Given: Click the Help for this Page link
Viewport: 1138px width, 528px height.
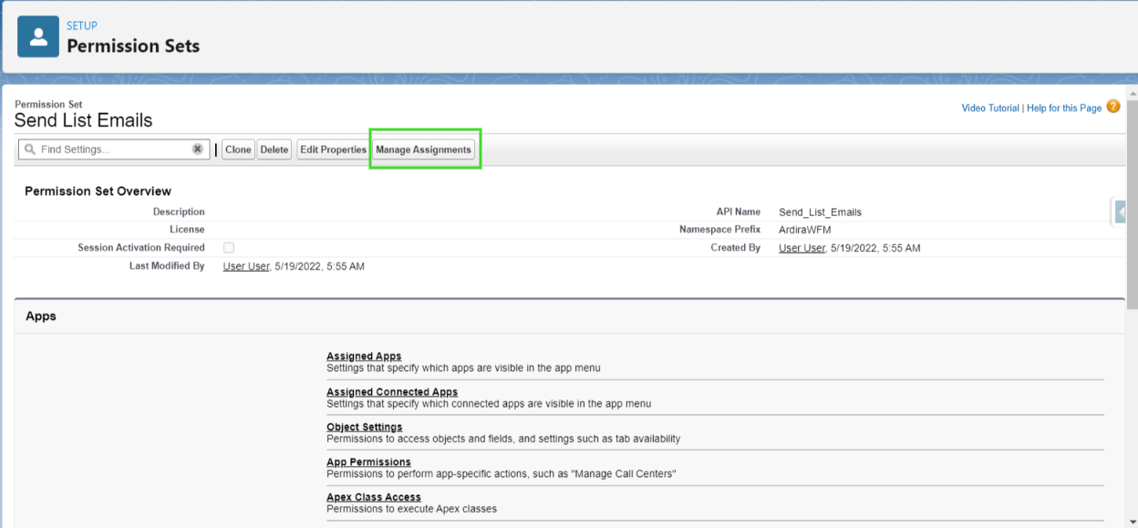Looking at the screenshot, I should (x=1064, y=108).
